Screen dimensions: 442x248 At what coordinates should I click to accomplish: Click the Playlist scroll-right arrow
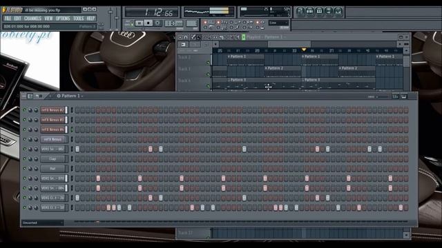pos(400,44)
